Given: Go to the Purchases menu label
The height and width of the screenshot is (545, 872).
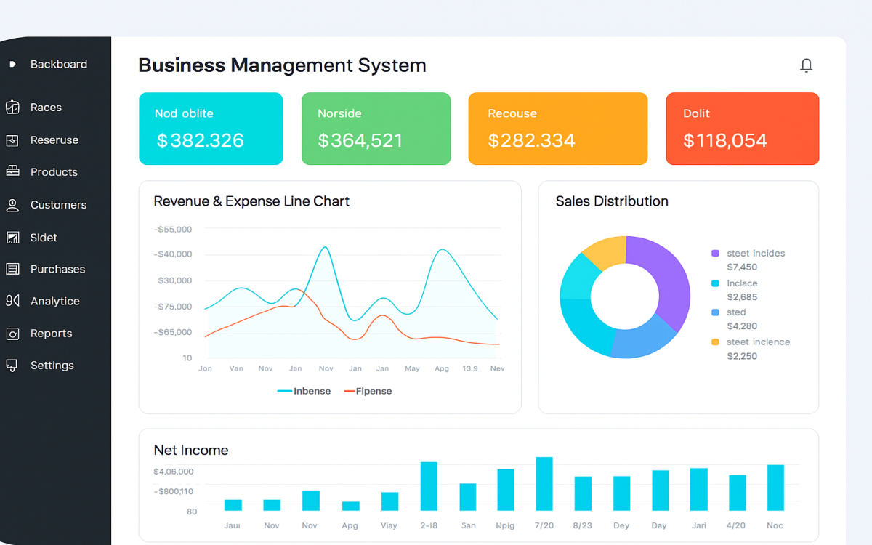Looking at the screenshot, I should [x=57, y=269].
